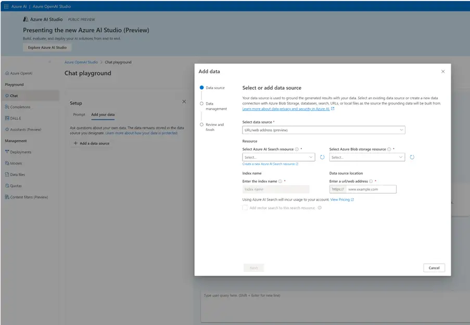This screenshot has width=470, height=325.
Task: Switch to the Prompt tab in Setup
Action: (x=79, y=115)
